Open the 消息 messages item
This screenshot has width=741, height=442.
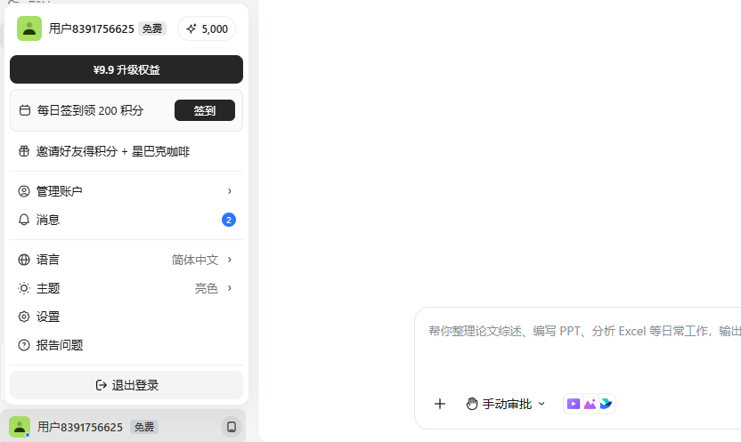126,220
